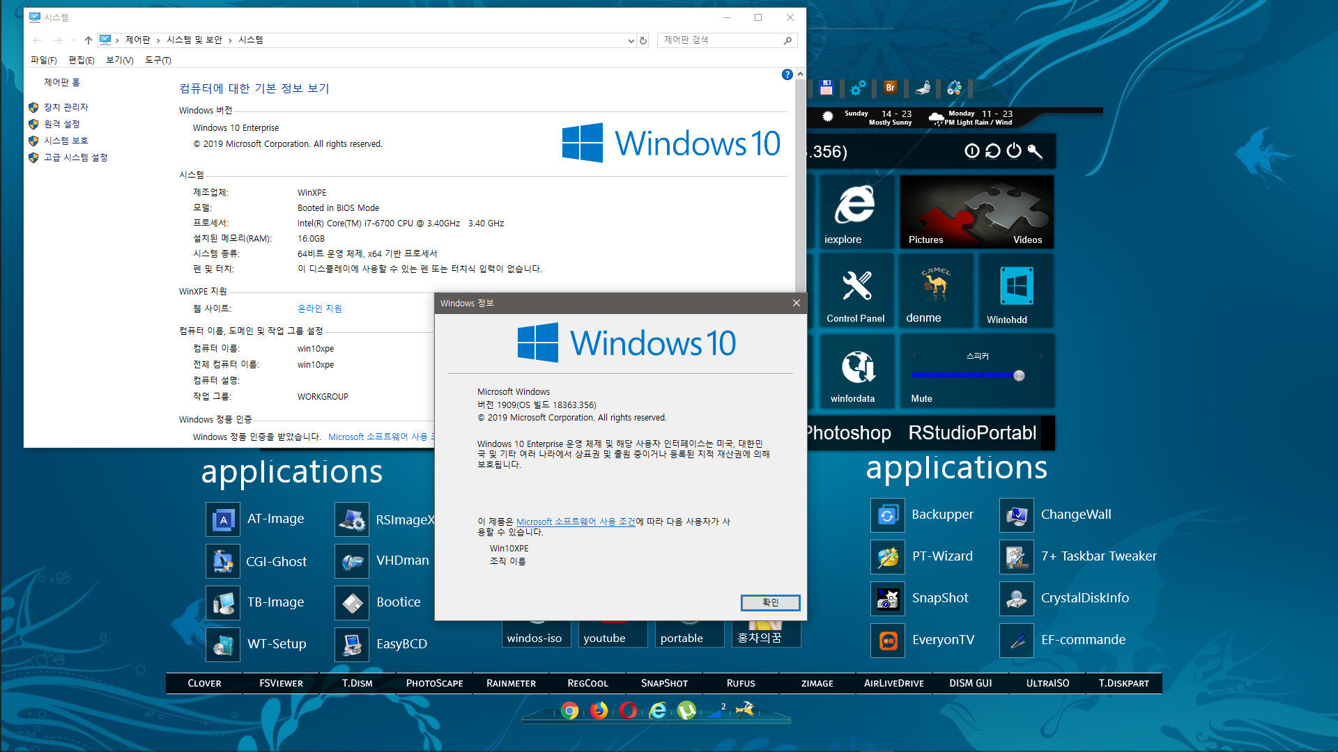Open the Control Panel tile
This screenshot has height=752, width=1338.
(x=856, y=291)
